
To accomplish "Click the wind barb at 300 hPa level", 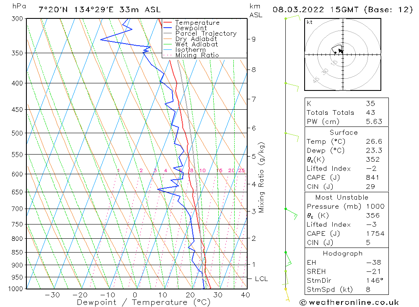I will (x=293, y=18).
